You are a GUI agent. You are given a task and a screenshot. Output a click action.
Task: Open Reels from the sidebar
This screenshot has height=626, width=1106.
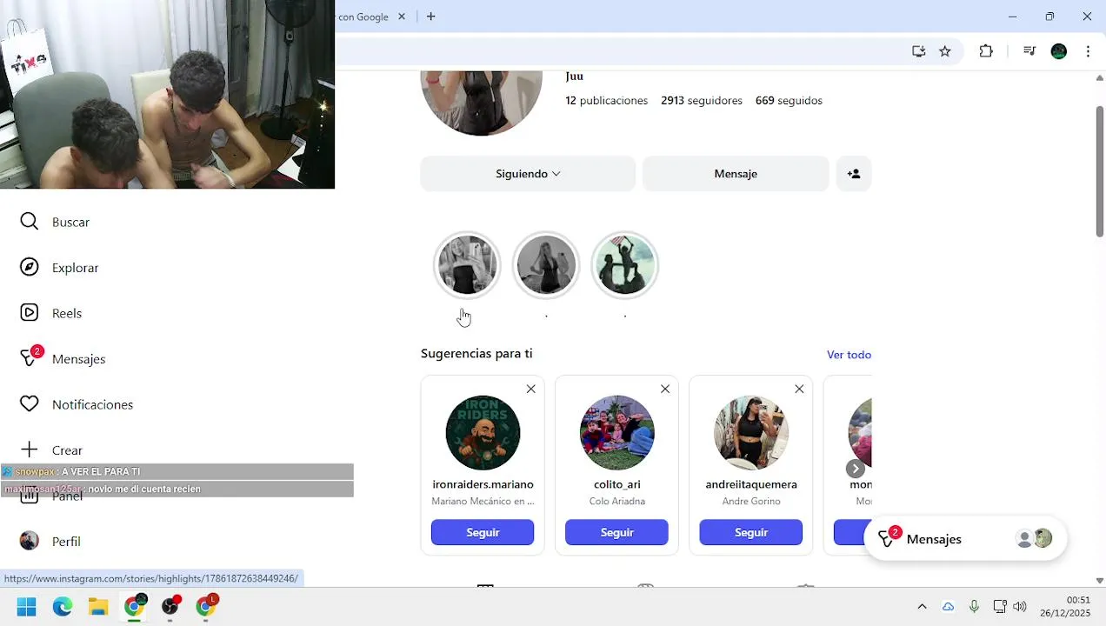click(x=51, y=313)
